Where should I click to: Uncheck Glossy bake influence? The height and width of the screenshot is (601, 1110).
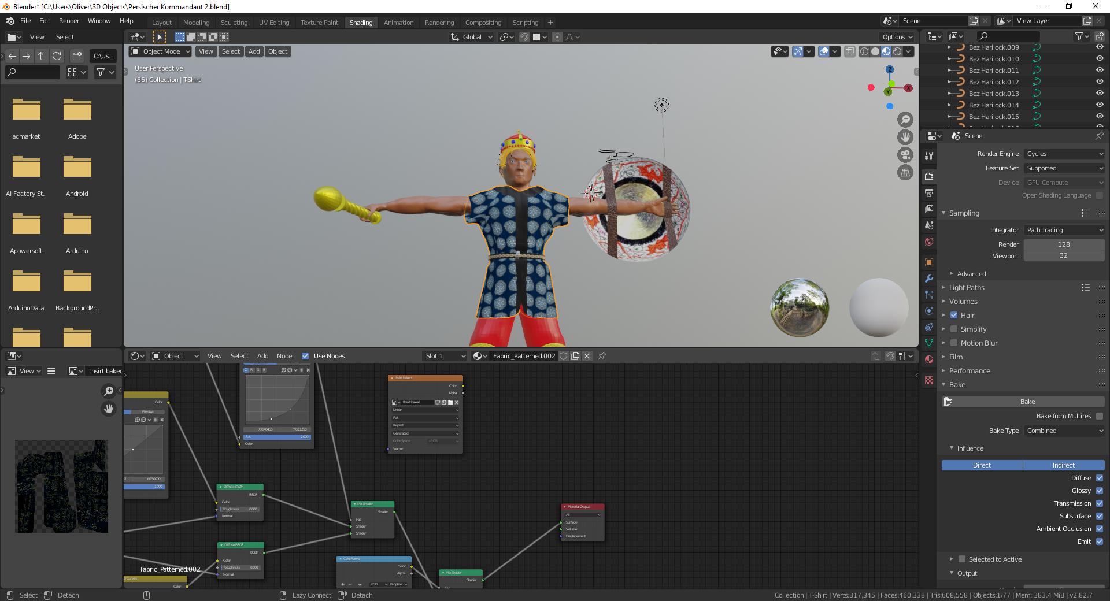coord(1100,491)
